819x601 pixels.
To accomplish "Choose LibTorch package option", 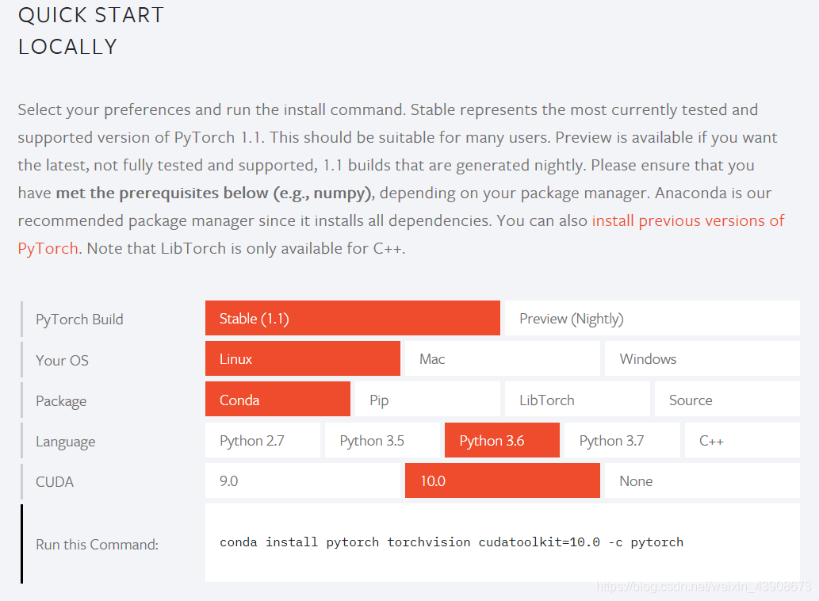I will [x=577, y=400].
